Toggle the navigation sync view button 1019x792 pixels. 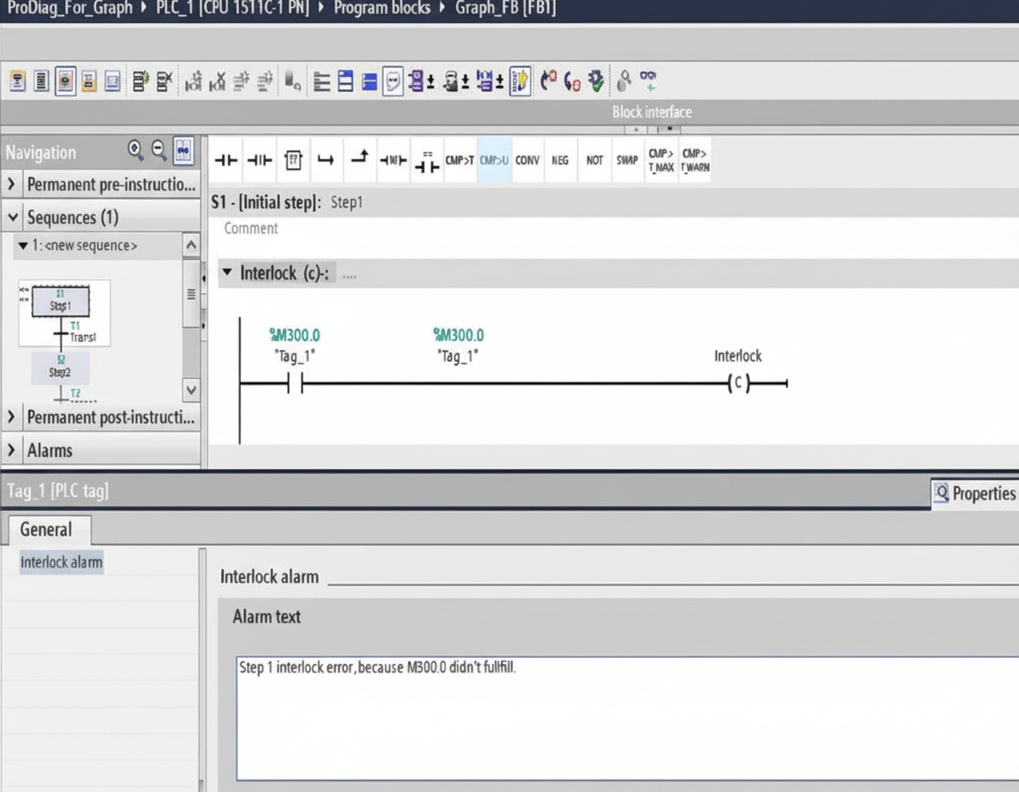(183, 150)
